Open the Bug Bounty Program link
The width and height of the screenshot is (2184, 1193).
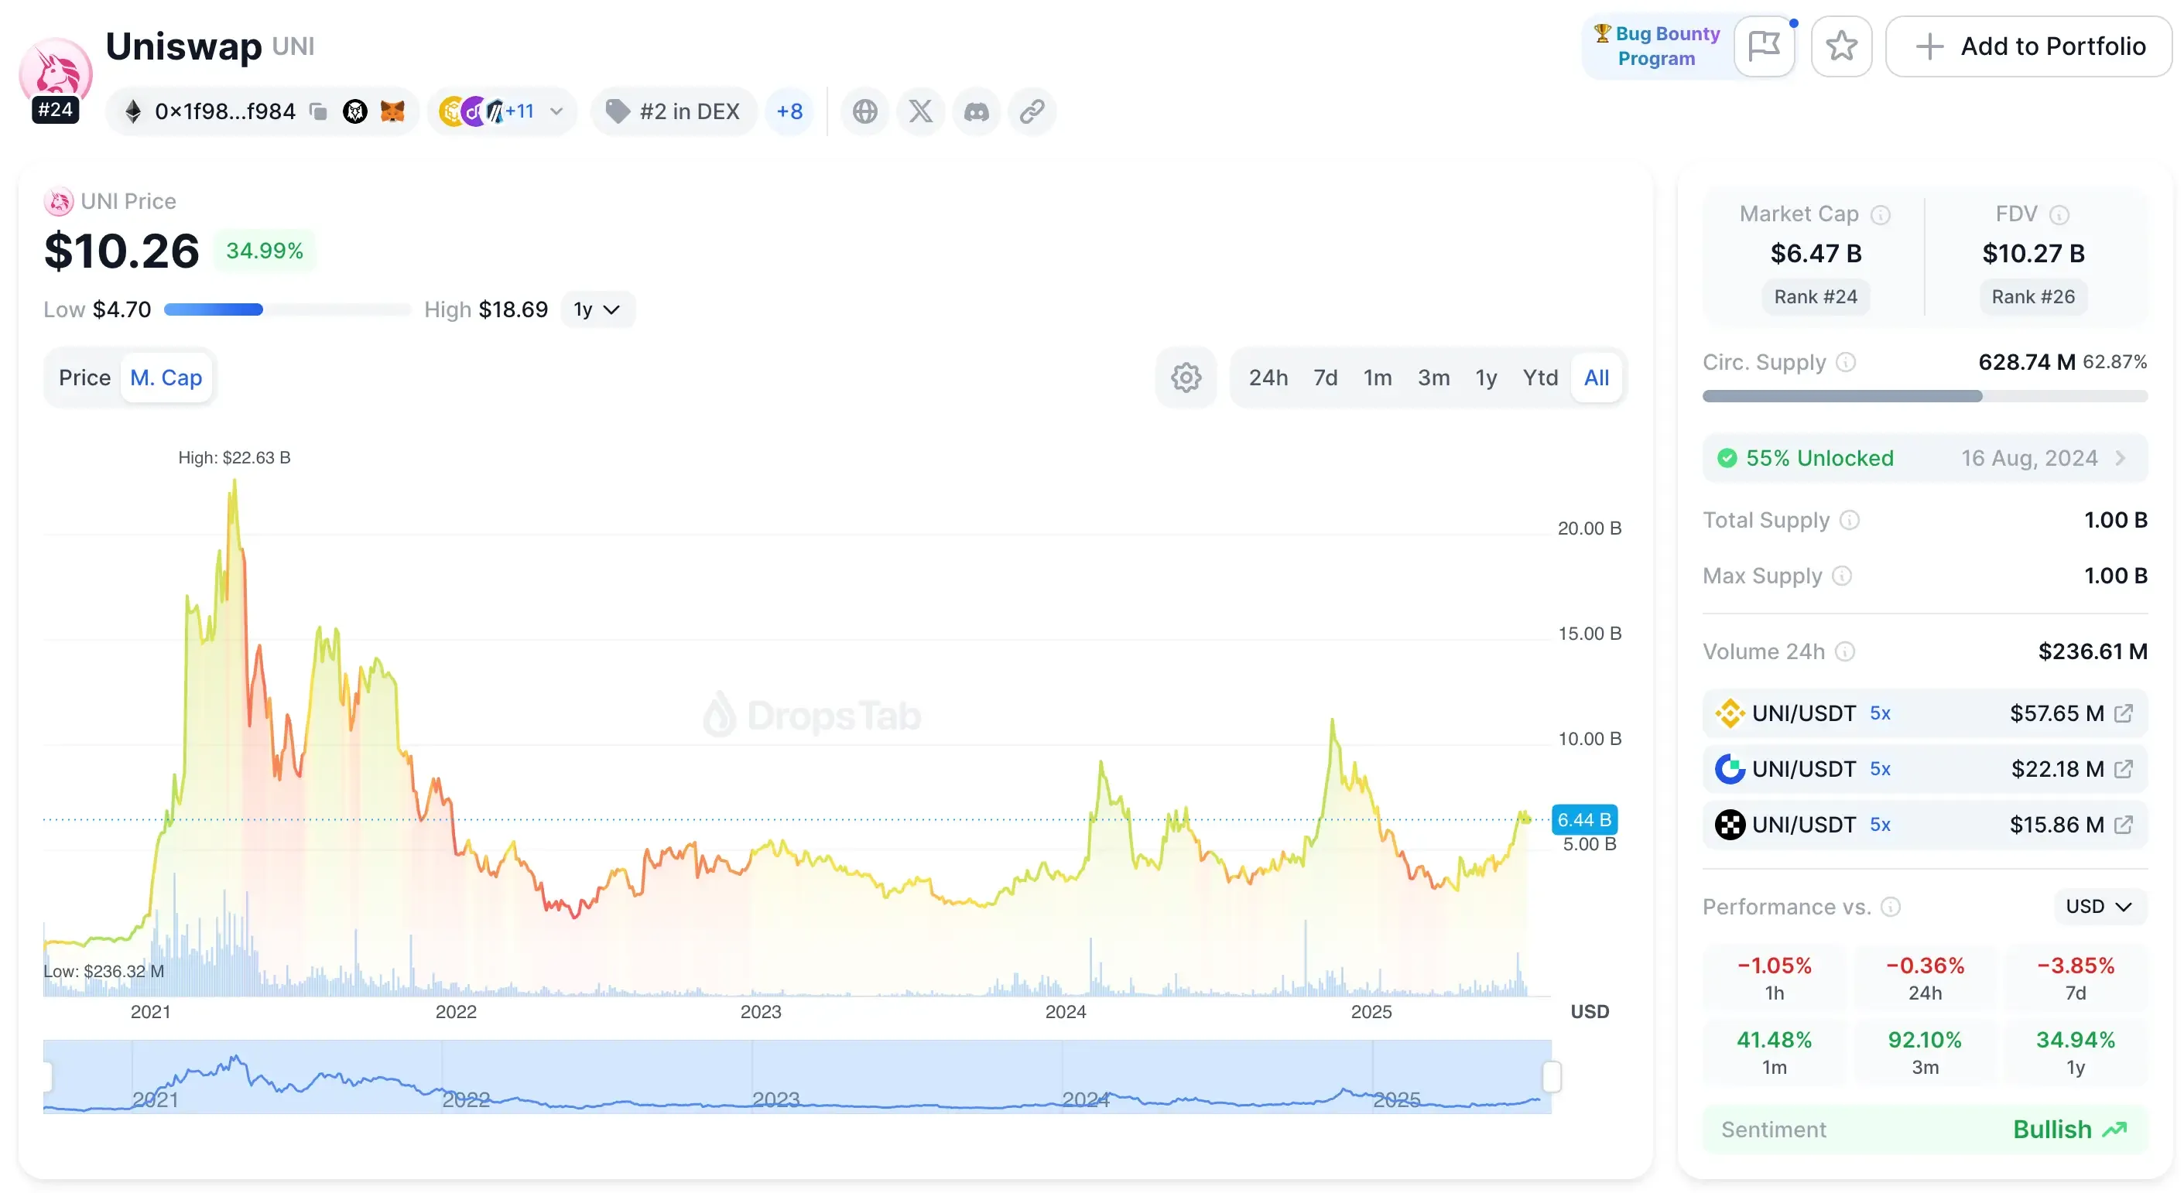coord(1658,46)
